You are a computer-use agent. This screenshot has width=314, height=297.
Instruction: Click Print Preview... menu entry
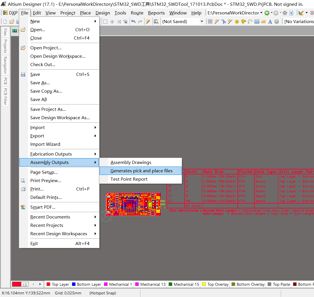coord(59,181)
